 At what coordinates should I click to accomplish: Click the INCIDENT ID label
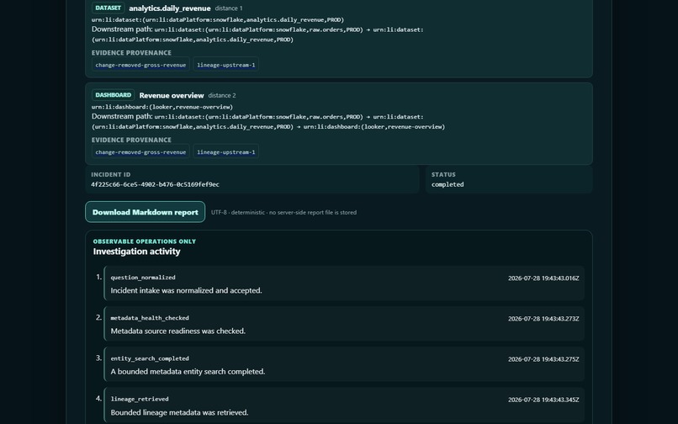(x=111, y=174)
